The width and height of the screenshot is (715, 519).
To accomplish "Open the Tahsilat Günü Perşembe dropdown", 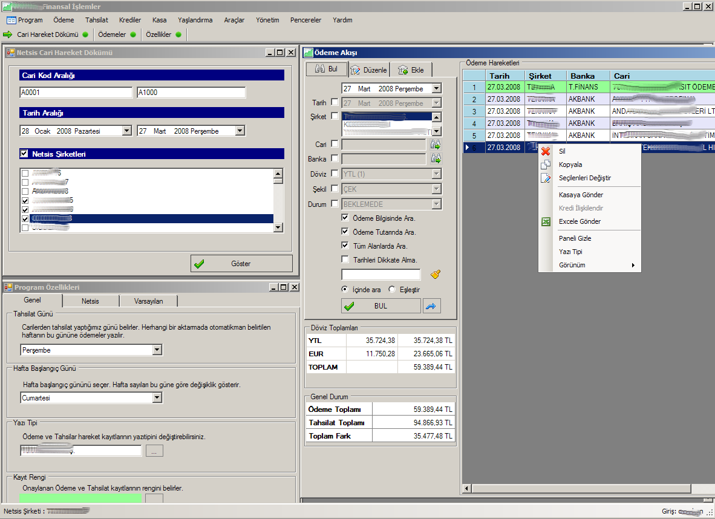I will (157, 350).
